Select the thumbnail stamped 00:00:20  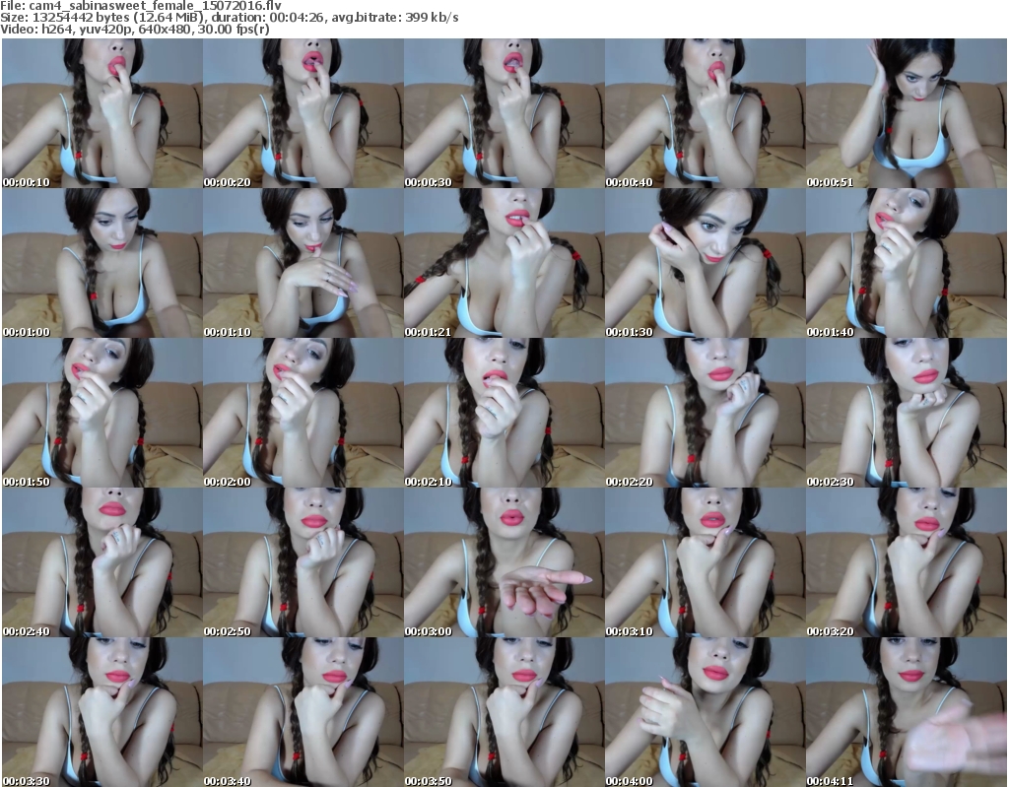click(303, 113)
